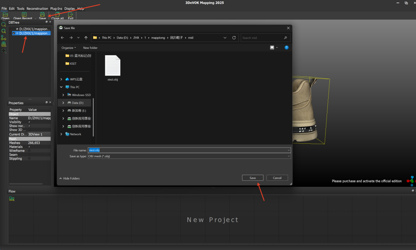Click the Open folder toolbar icon
Screen dimensions: 416x250
[5, 14]
